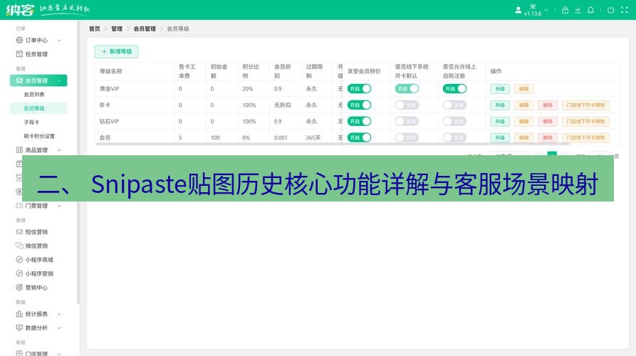The height and width of the screenshot is (356, 636).
Task: Click the 短信营销 envelope icon
Action: [19, 232]
